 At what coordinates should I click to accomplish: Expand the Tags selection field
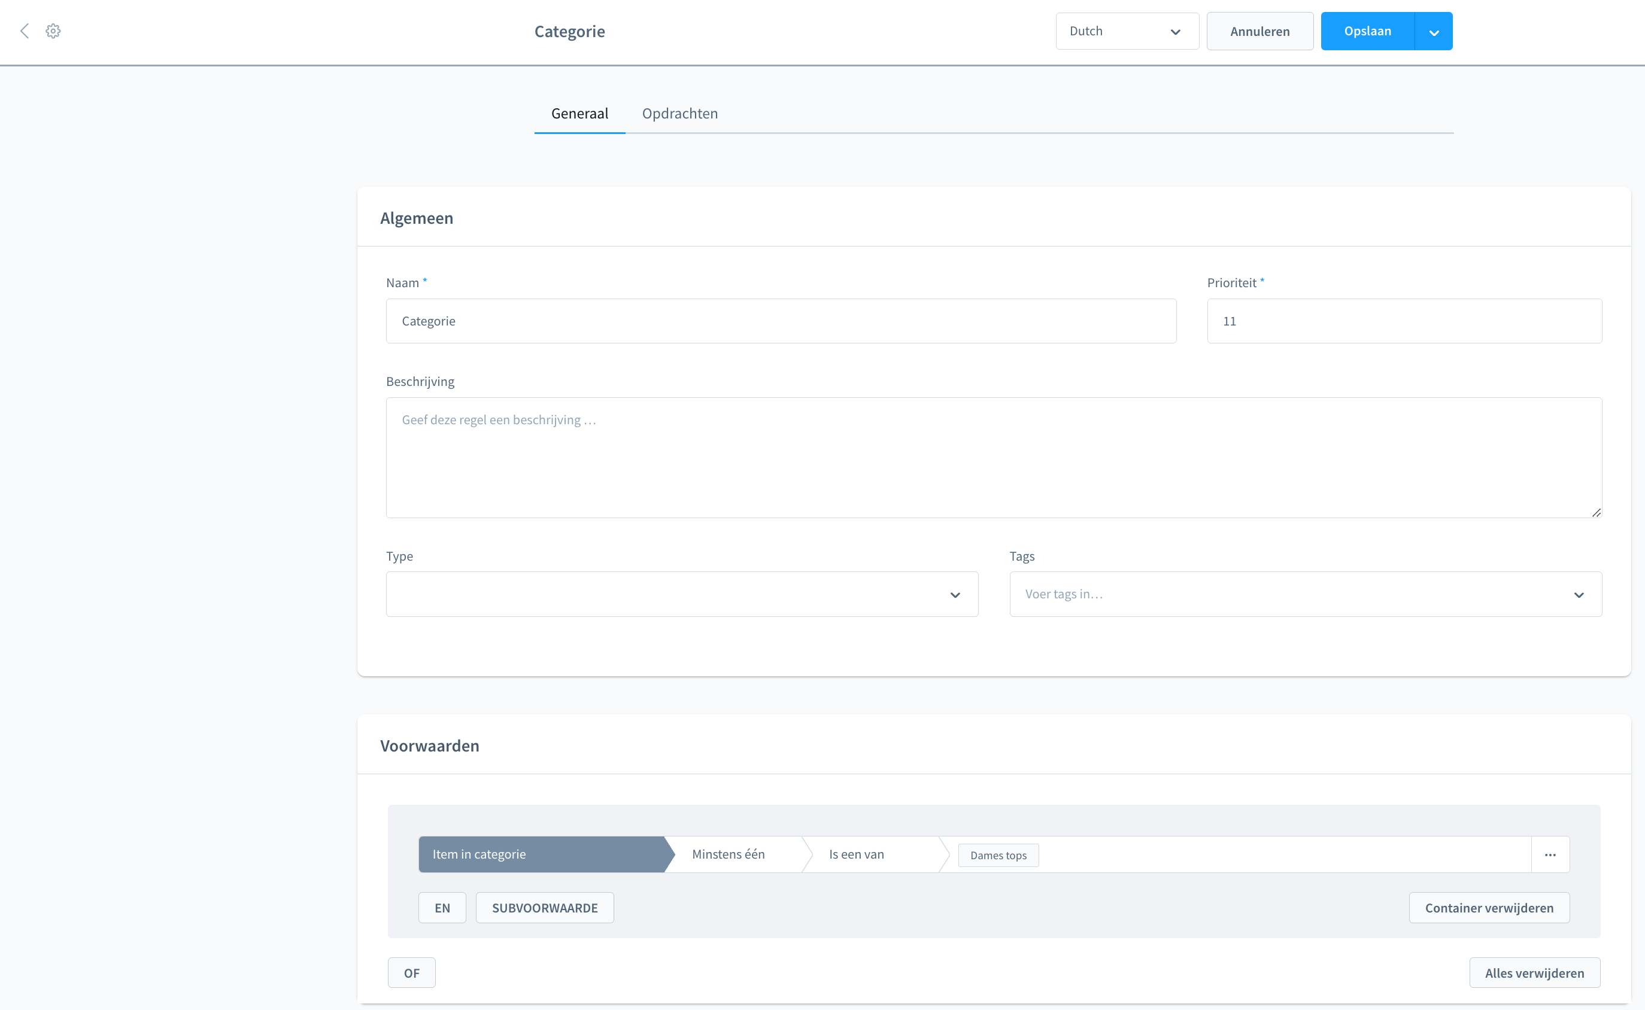1305,594
